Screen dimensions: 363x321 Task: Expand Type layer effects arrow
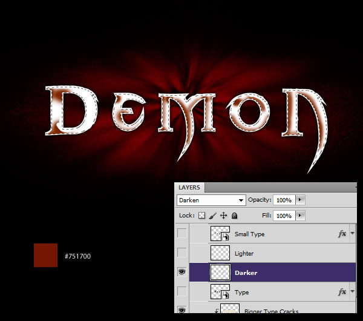(352, 291)
